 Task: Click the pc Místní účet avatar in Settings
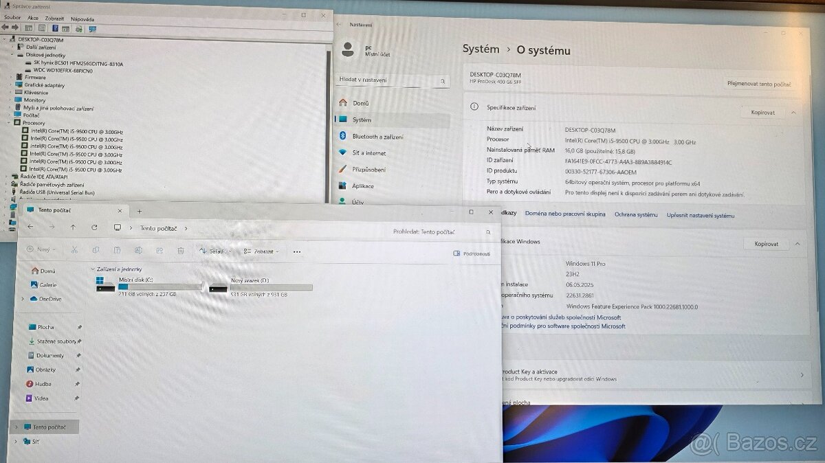click(x=348, y=49)
